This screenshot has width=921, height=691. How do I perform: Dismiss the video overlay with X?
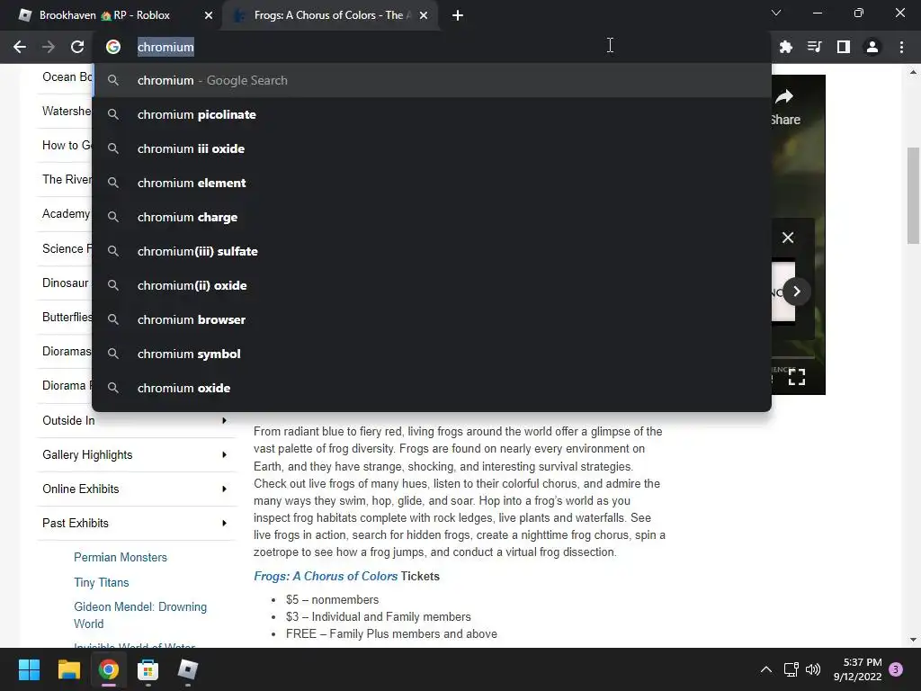click(788, 238)
